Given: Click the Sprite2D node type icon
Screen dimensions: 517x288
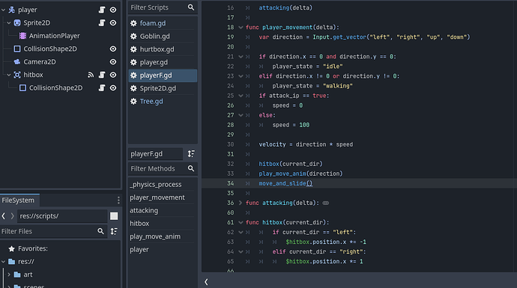Looking at the screenshot, I should pos(17,22).
